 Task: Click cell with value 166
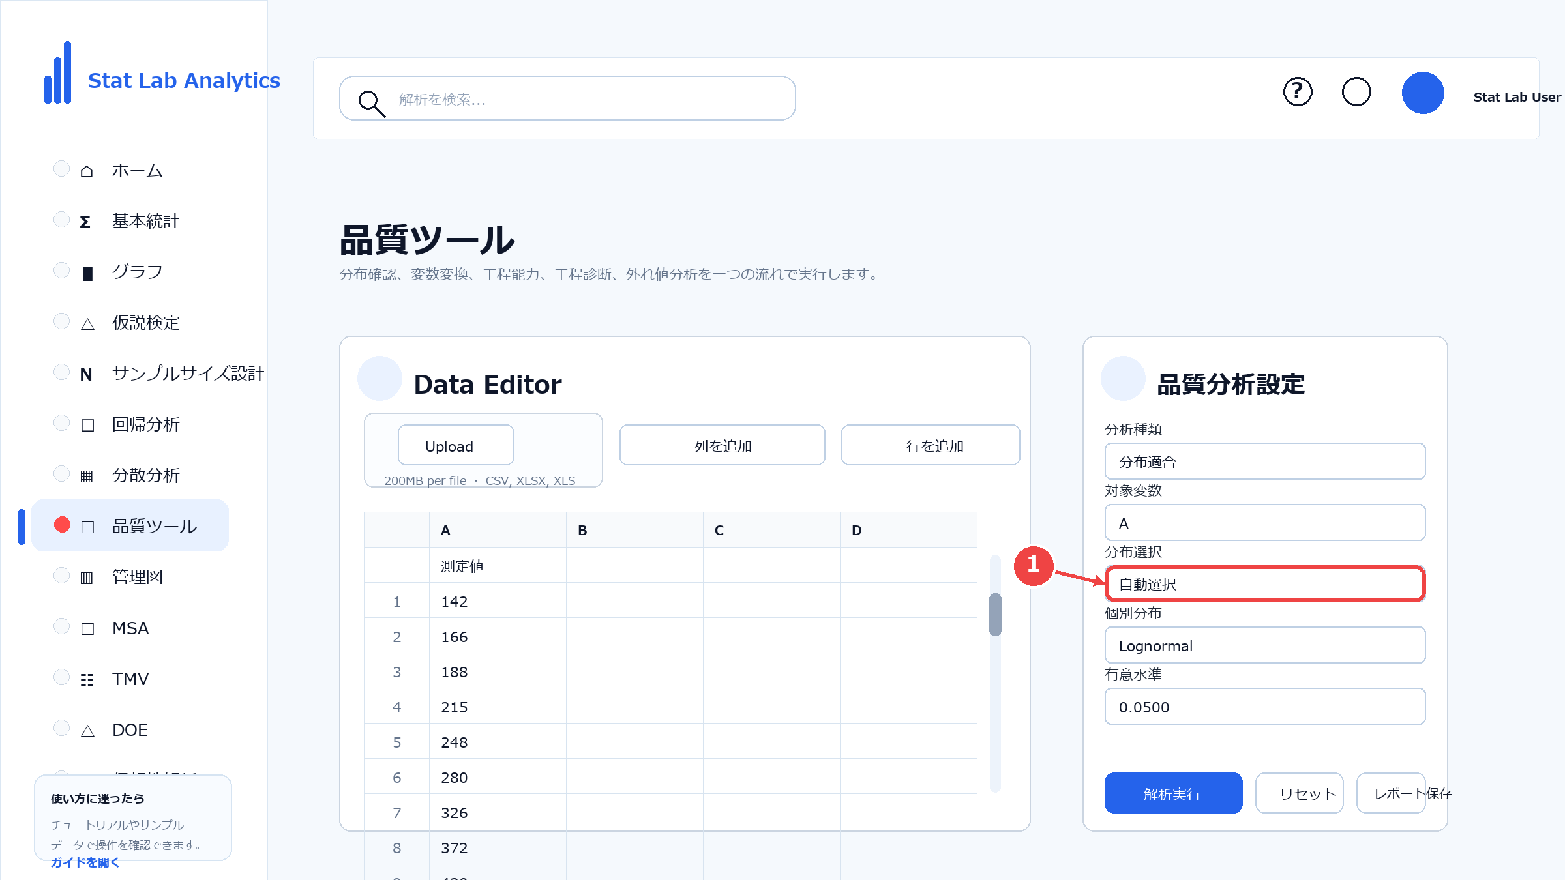pyautogui.click(x=498, y=636)
